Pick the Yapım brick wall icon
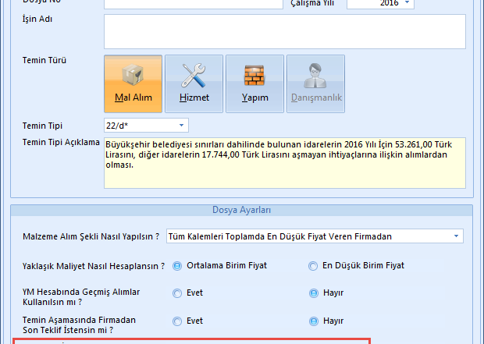 point(254,83)
